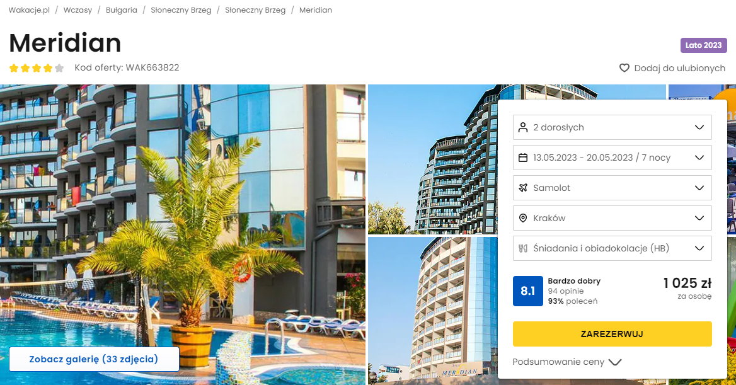This screenshot has width=736, height=385.
Task: Go to Bułgaria in the breadcrumb
Action: click(122, 10)
